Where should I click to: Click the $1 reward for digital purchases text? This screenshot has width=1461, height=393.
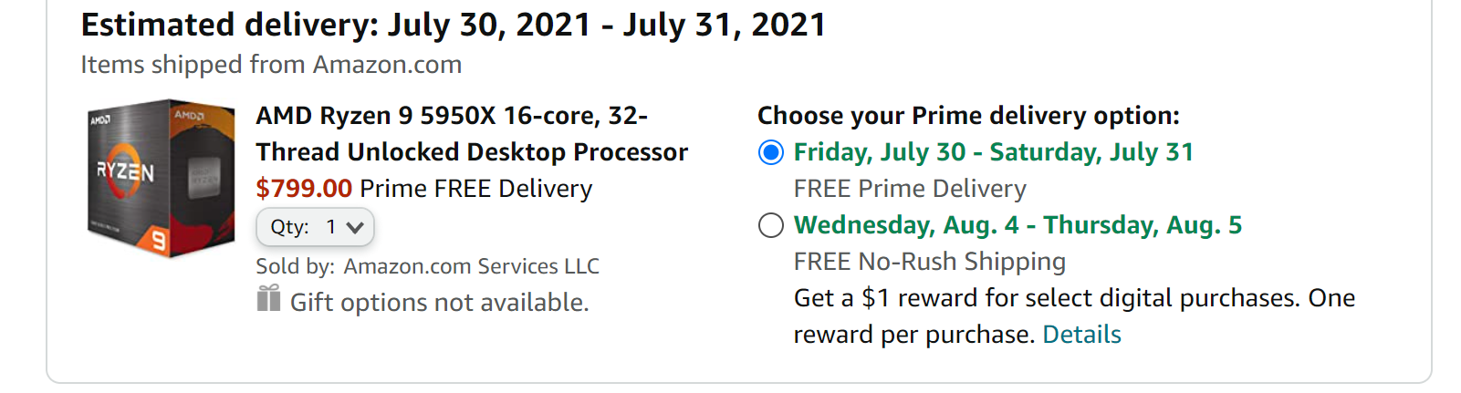coord(1074,298)
